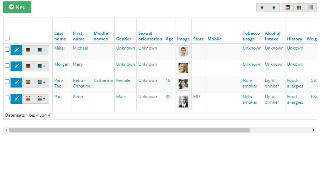Go to first page of records
The image size is (322, 195).
click(262, 8)
